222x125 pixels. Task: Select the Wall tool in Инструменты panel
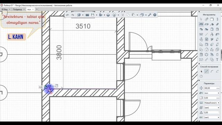tap(212, 19)
